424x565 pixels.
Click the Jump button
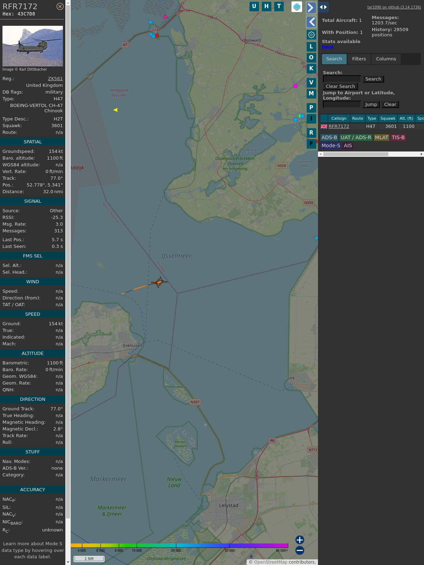point(371,105)
